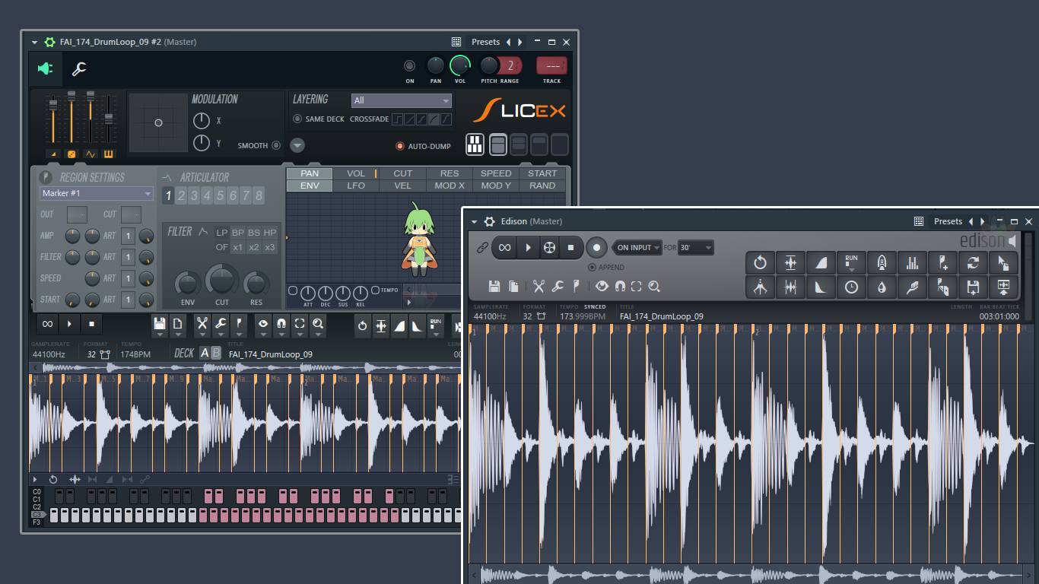Toggle the AUTO-DUMP option in Slicex
The image size is (1039, 584).
(x=400, y=146)
